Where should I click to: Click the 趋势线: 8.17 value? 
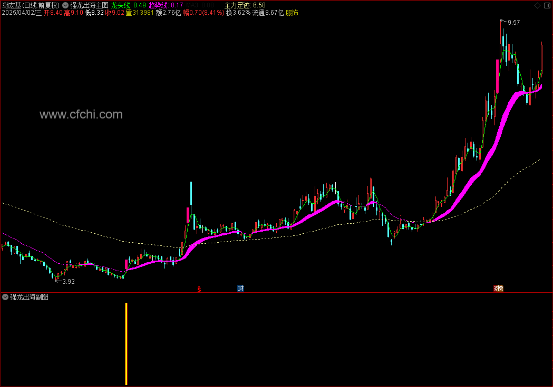(166, 5)
